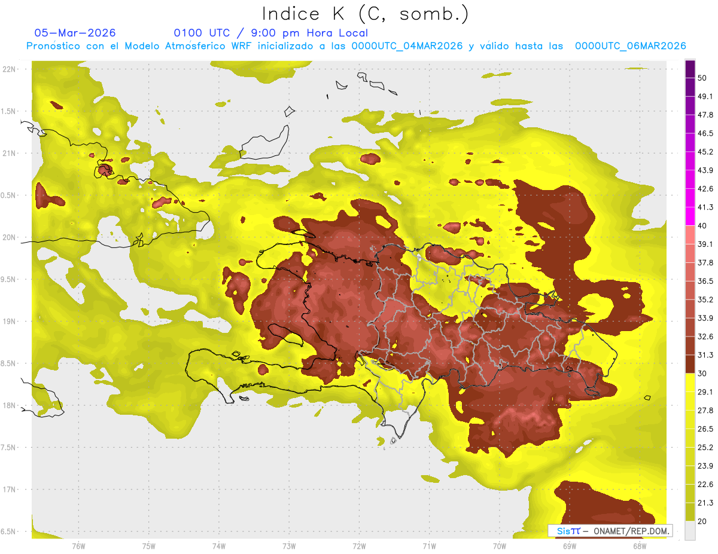Screen dimensions: 718x554
Task: Click the "29.1" legend value
Action: point(705,391)
